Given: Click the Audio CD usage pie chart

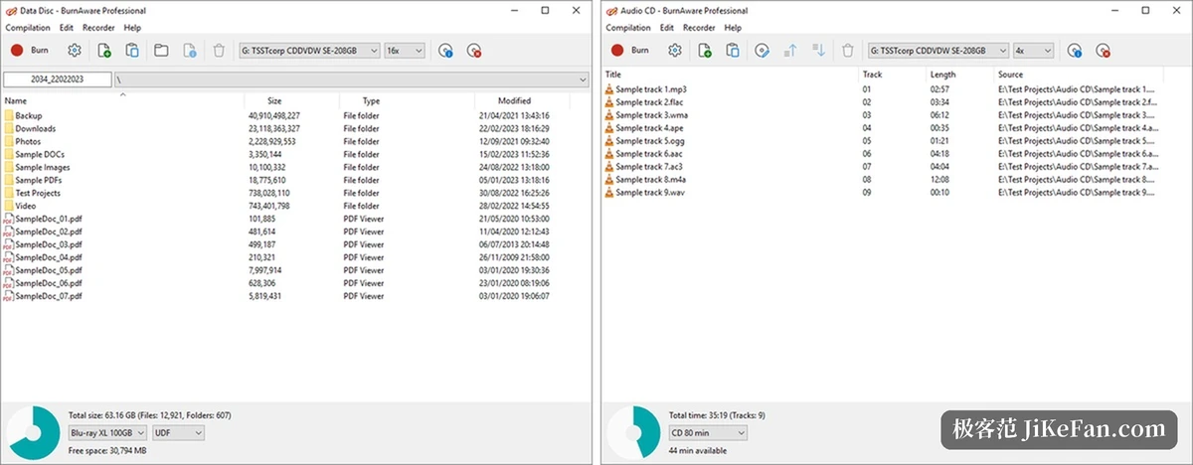Looking at the screenshot, I should (632, 433).
